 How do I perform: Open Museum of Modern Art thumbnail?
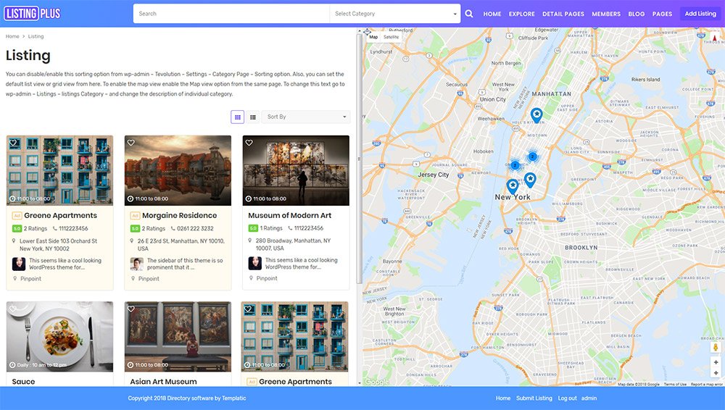pyautogui.click(x=296, y=170)
